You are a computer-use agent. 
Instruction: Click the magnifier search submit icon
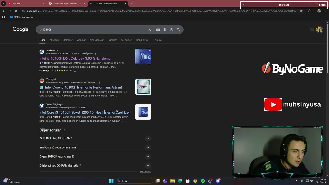(x=178, y=30)
